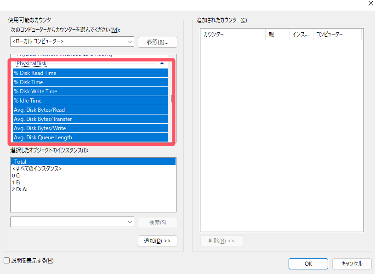Open the instance search combo box

point(130,222)
